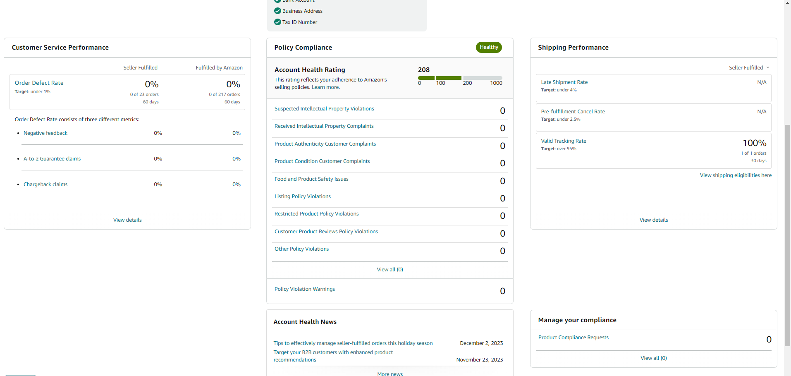The width and height of the screenshot is (791, 376).
Task: Open Product Condition Customer Complaints
Action: point(322,161)
